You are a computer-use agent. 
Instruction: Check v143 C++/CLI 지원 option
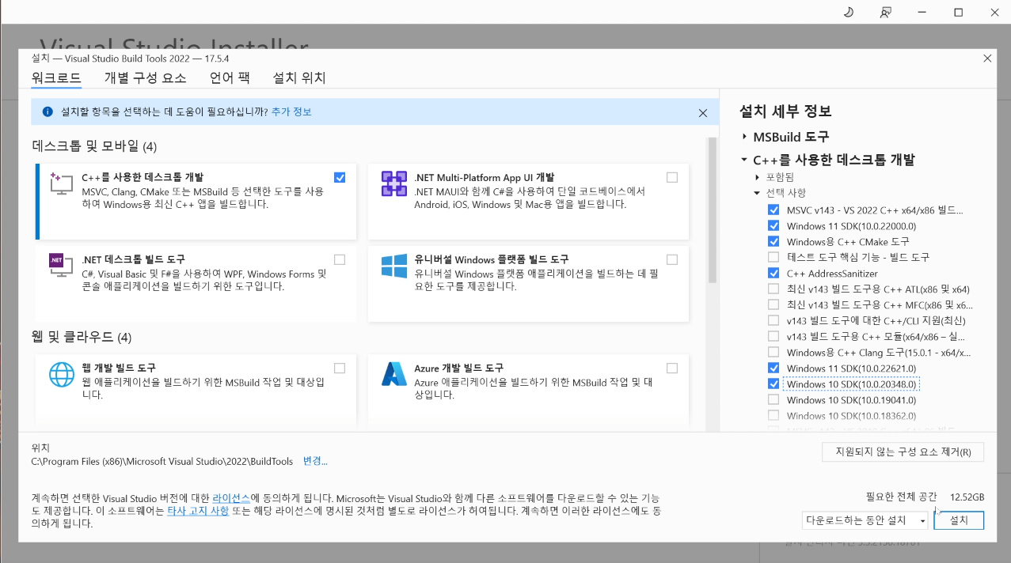click(x=773, y=321)
